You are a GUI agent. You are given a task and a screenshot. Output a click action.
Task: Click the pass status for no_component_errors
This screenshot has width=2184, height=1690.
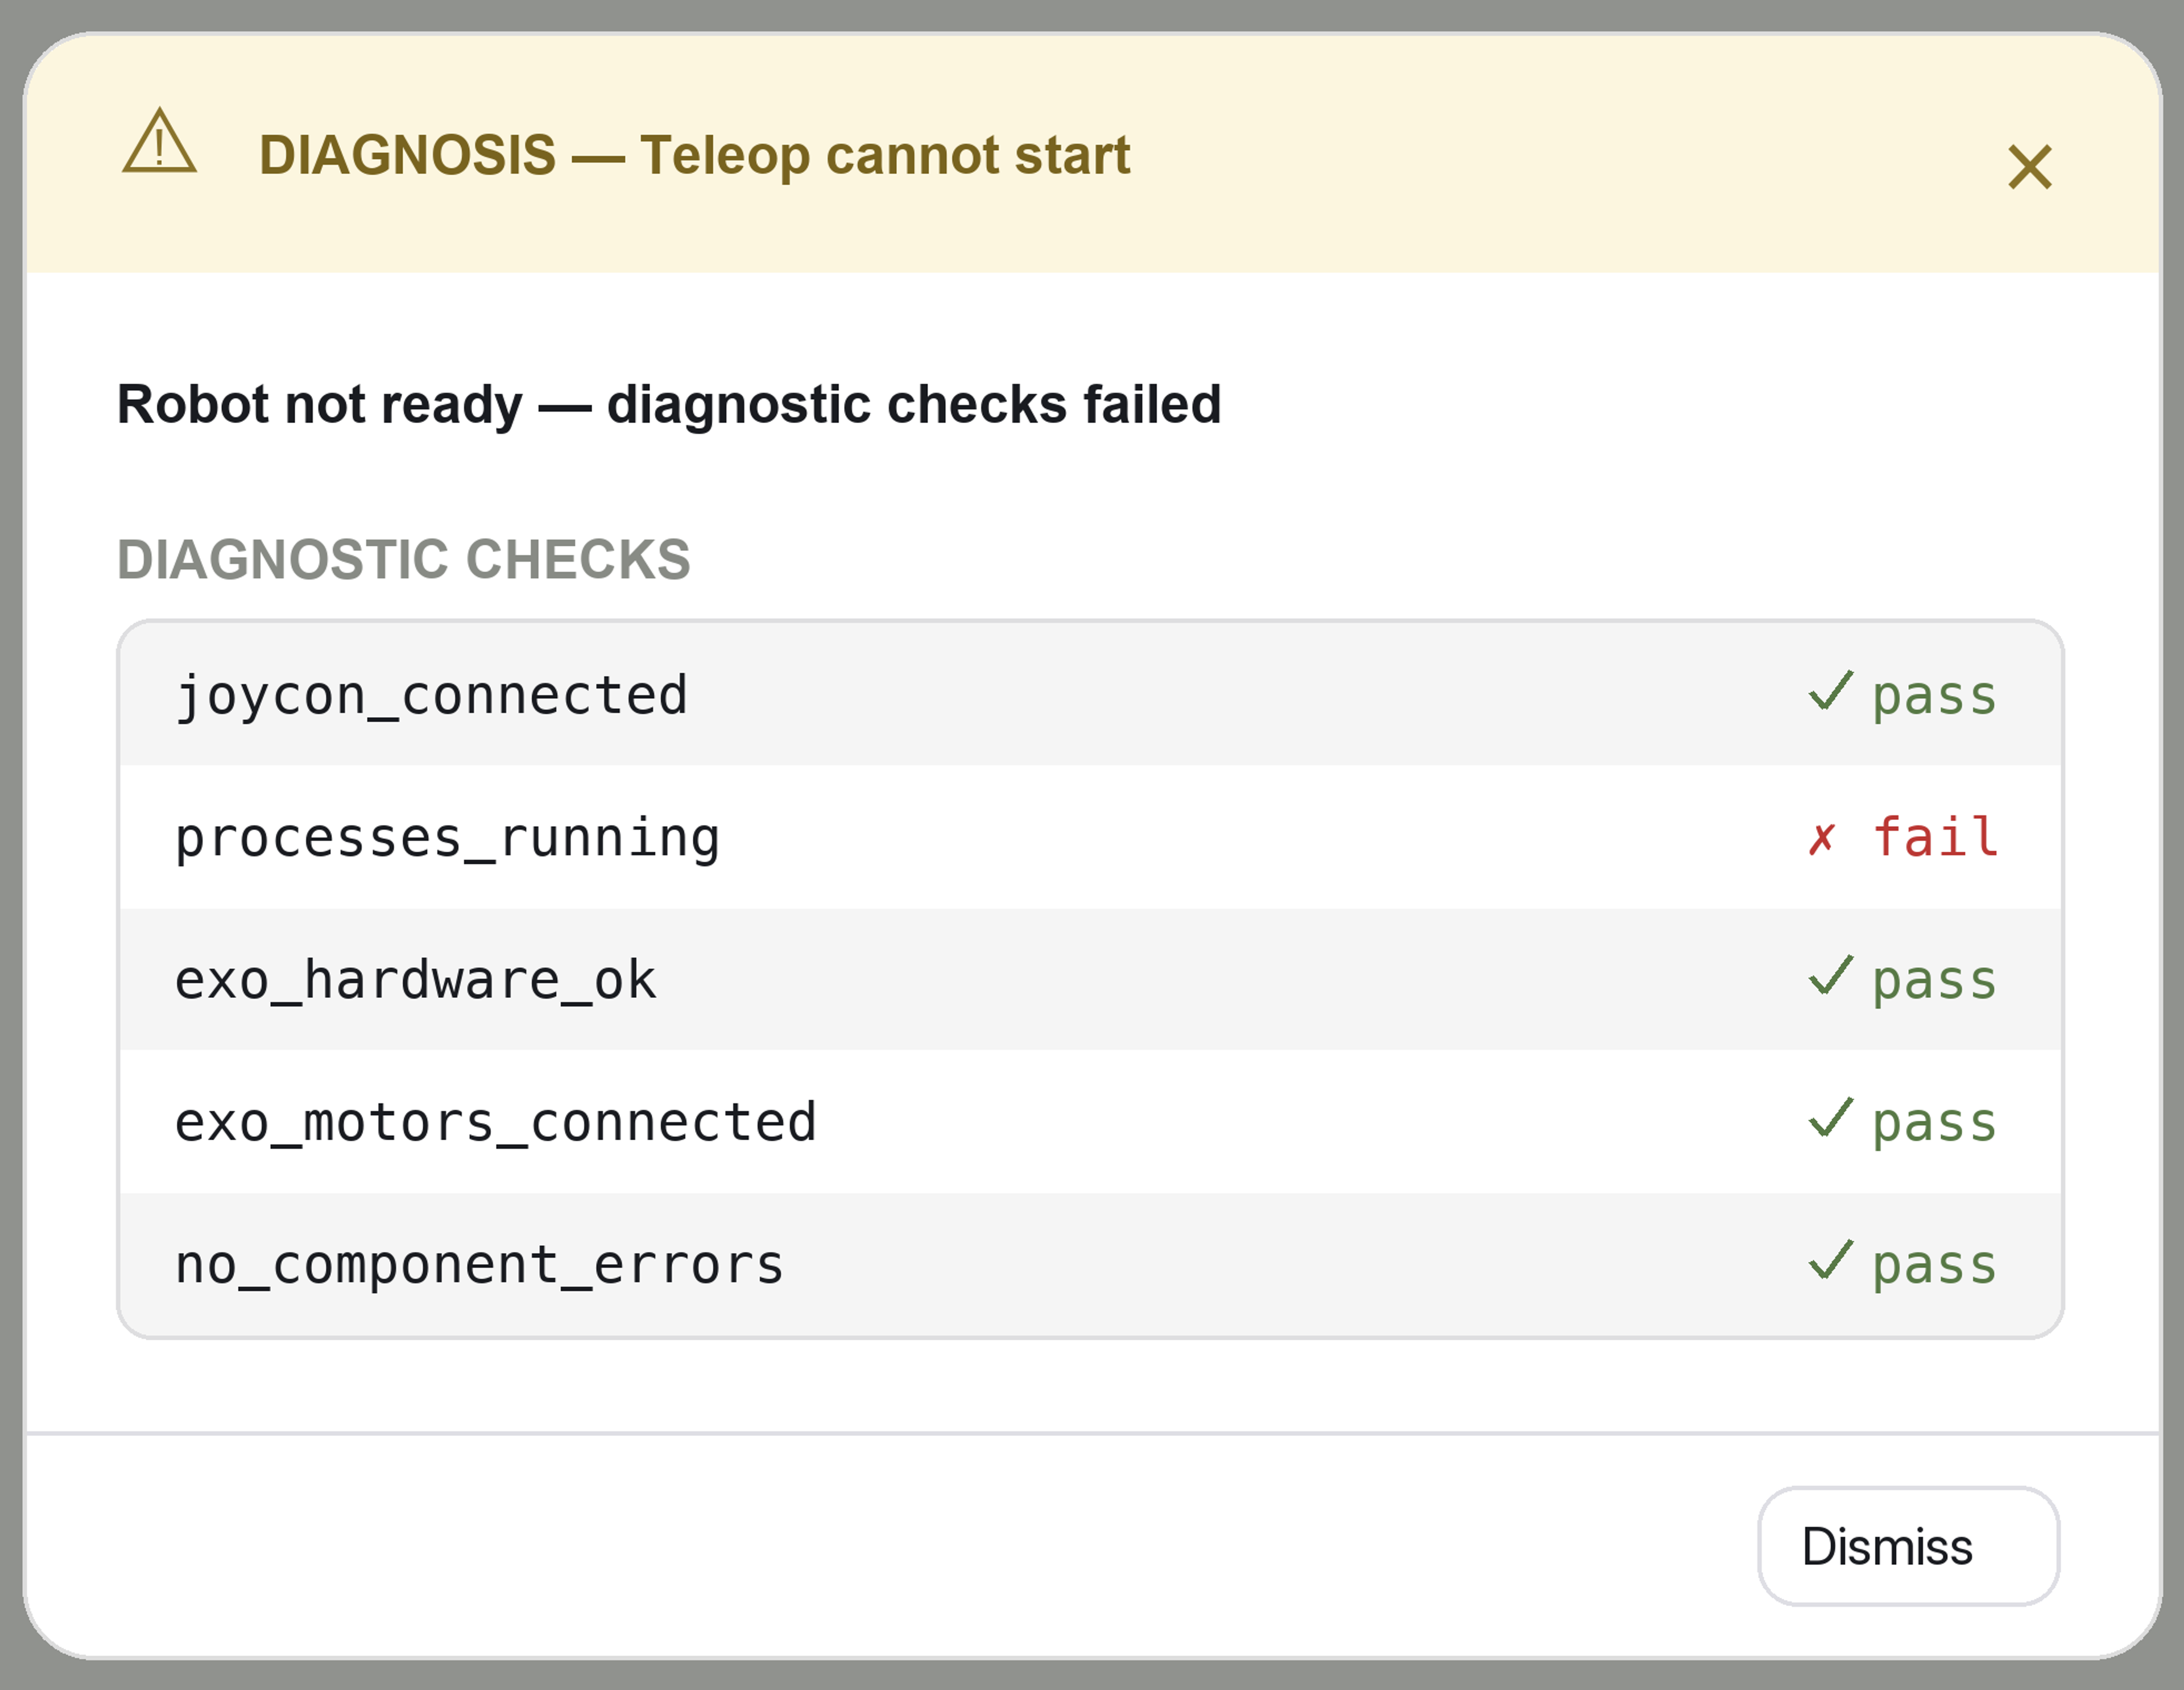pos(1903,1265)
